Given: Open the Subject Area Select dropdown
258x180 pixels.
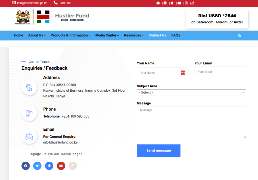Looking at the screenshot, I should [x=191, y=92].
